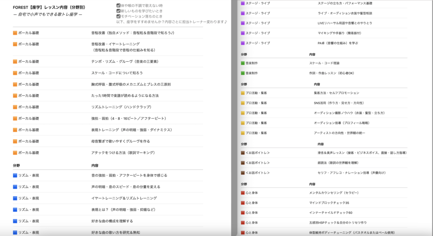Click the orange icon beside the リズムトレーニング（ハンドクラップ） row

tap(15, 107)
